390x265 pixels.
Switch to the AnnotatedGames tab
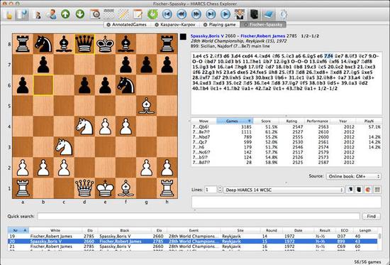pyautogui.click(x=126, y=25)
